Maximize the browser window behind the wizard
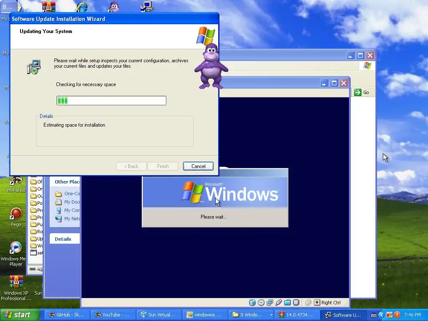 pos(360,56)
